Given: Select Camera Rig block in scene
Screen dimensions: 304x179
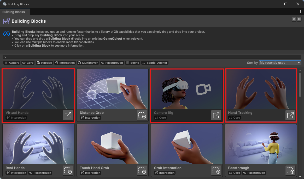Looking at the screenshot, I should [x=216, y=115].
